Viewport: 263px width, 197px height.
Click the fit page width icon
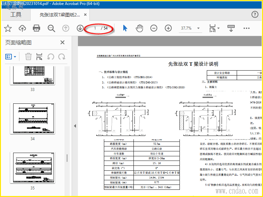[x=212, y=28]
